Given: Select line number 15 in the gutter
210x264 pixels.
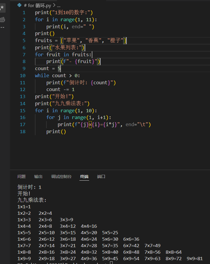Looking at the screenshot, I should point(23,110).
